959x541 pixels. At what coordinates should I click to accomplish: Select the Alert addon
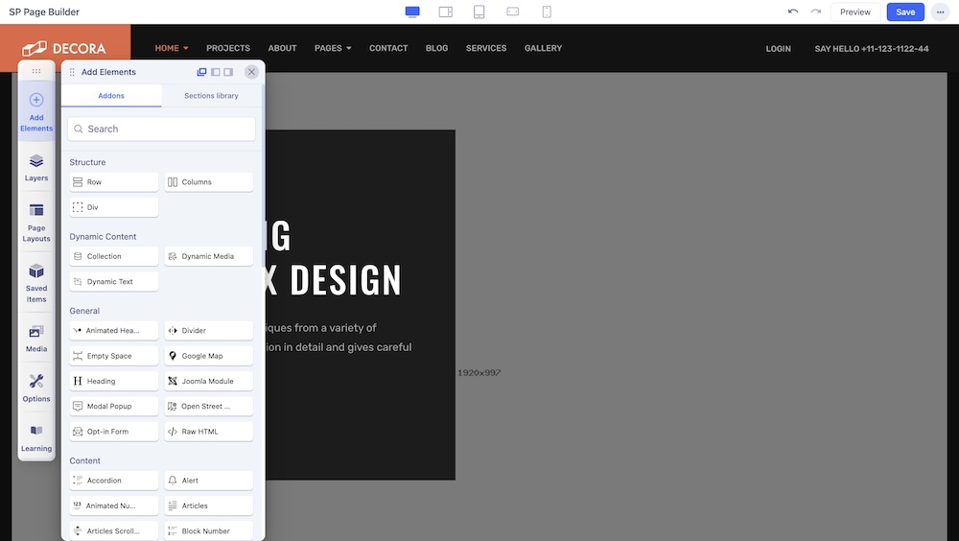click(208, 481)
